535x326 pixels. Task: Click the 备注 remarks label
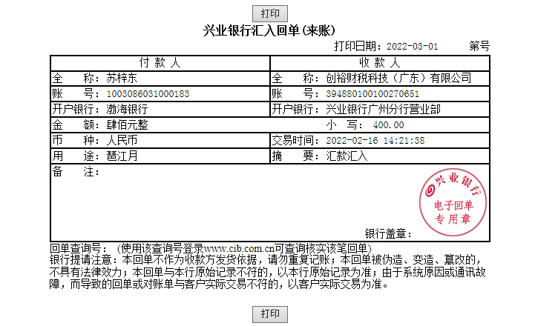pos(76,172)
